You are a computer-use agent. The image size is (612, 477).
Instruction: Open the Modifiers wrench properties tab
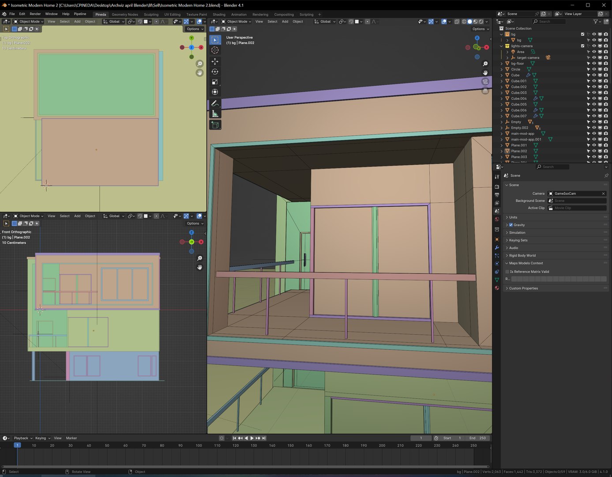497,247
